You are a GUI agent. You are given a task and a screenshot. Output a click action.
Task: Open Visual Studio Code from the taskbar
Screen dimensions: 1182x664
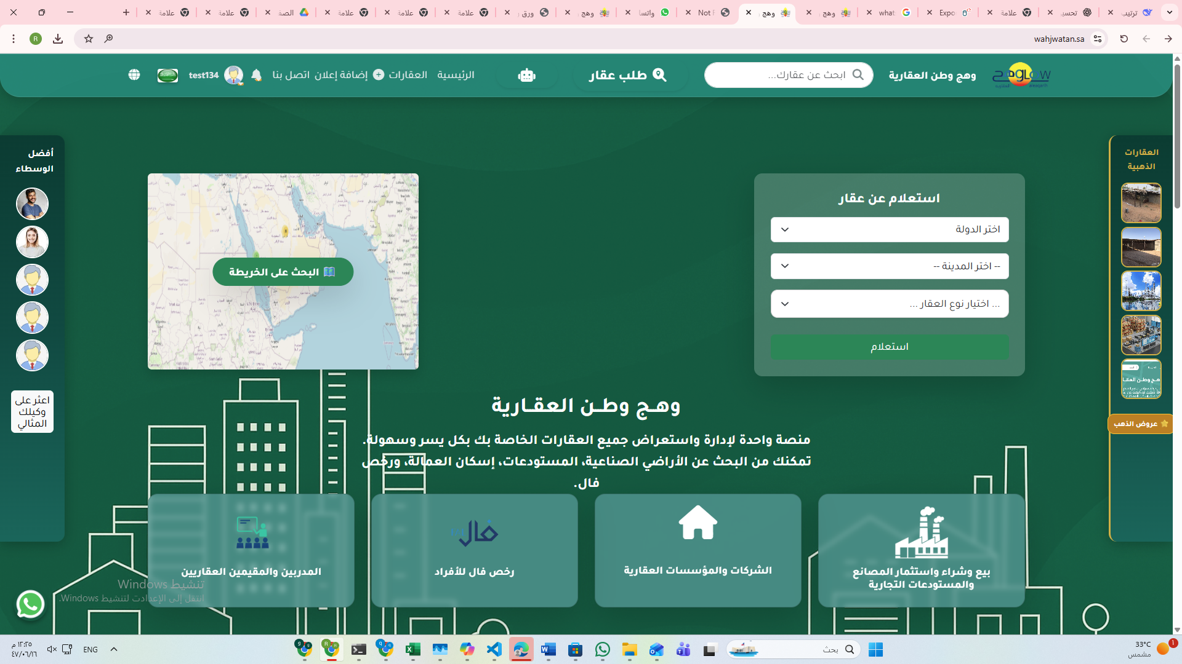[x=494, y=649]
